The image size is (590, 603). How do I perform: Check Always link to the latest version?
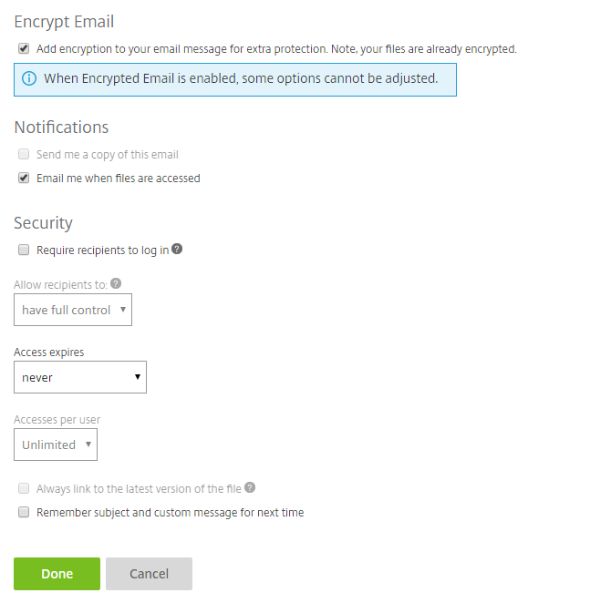24,488
